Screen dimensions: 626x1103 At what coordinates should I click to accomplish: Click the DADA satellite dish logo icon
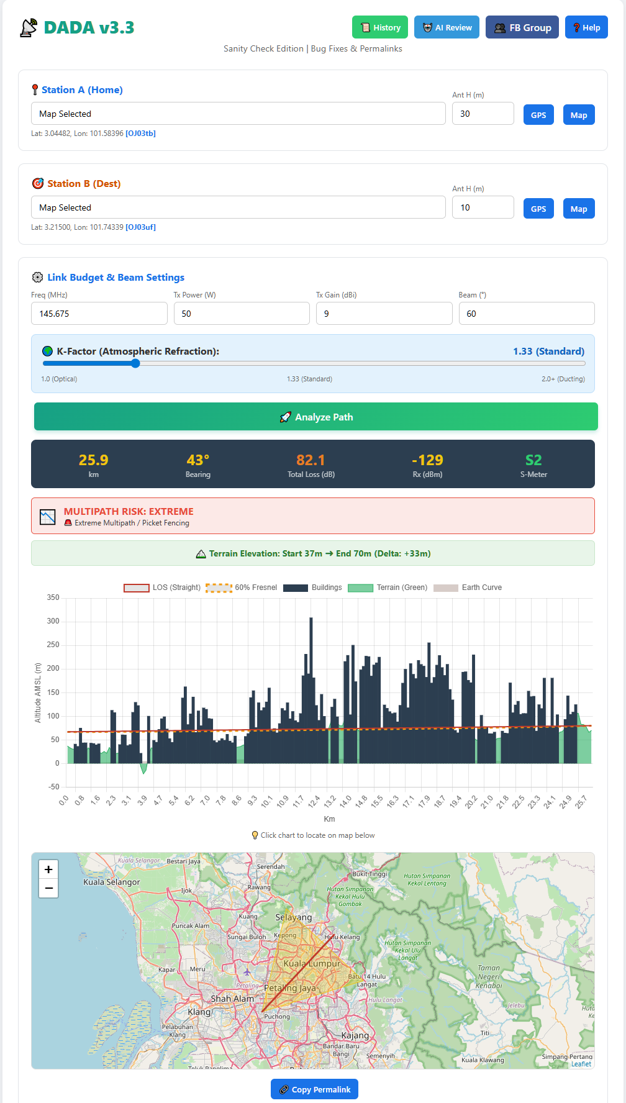click(x=29, y=28)
